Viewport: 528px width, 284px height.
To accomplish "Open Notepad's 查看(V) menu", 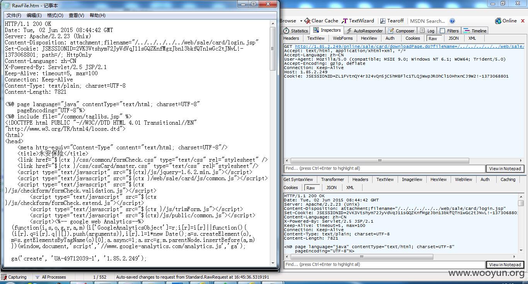I will 76,15.
